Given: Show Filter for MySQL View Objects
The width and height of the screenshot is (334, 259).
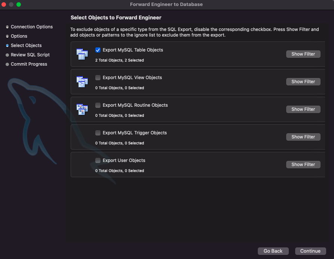Looking at the screenshot, I should tap(303, 82).
